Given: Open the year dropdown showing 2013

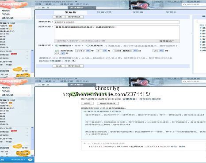Looking at the screenshot, I should click(x=88, y=51).
